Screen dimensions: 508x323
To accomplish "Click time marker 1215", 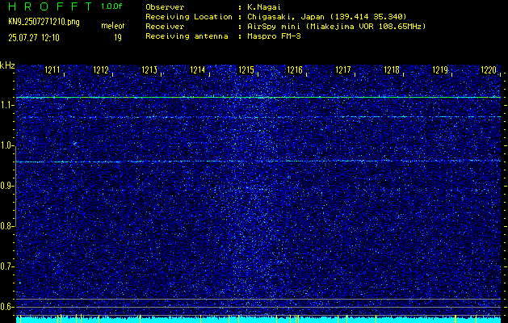I will 246,69.
